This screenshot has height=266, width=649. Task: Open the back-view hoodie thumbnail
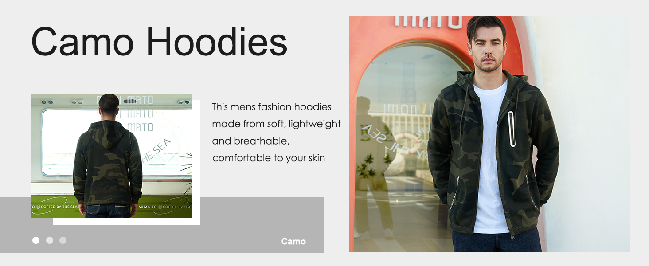pyautogui.click(x=111, y=156)
